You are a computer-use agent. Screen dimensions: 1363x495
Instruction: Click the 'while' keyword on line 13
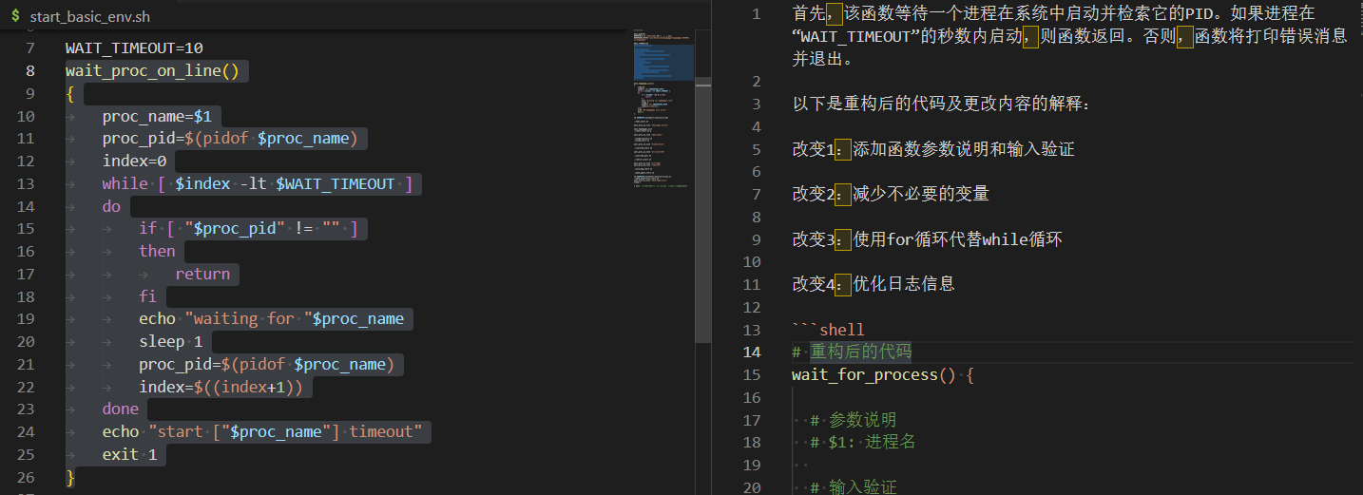pos(125,183)
